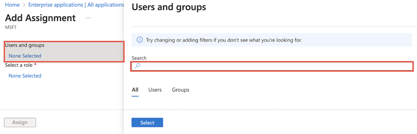This screenshot has width=417, height=134.
Task: Click the greyed-out Assign button
Action: 20,122
